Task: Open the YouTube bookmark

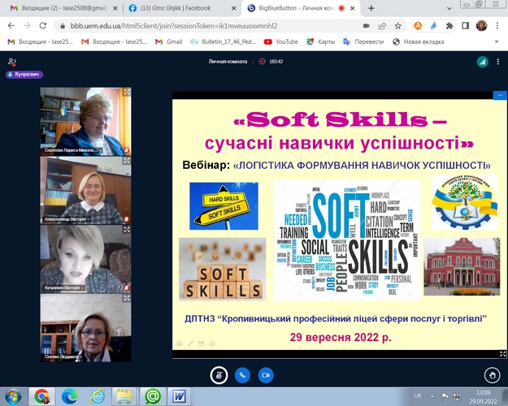Action: 281,41
